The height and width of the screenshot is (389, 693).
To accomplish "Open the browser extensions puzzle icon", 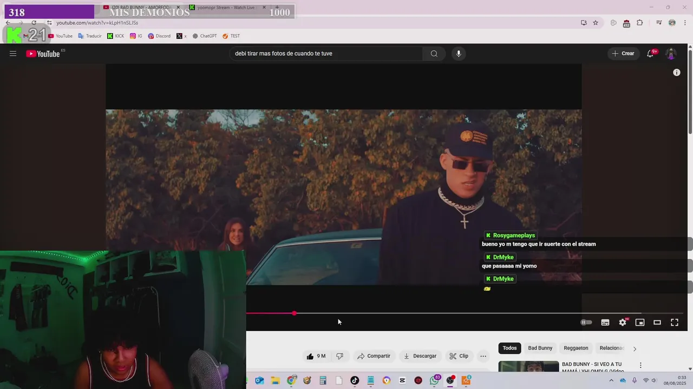I will tap(640, 23).
